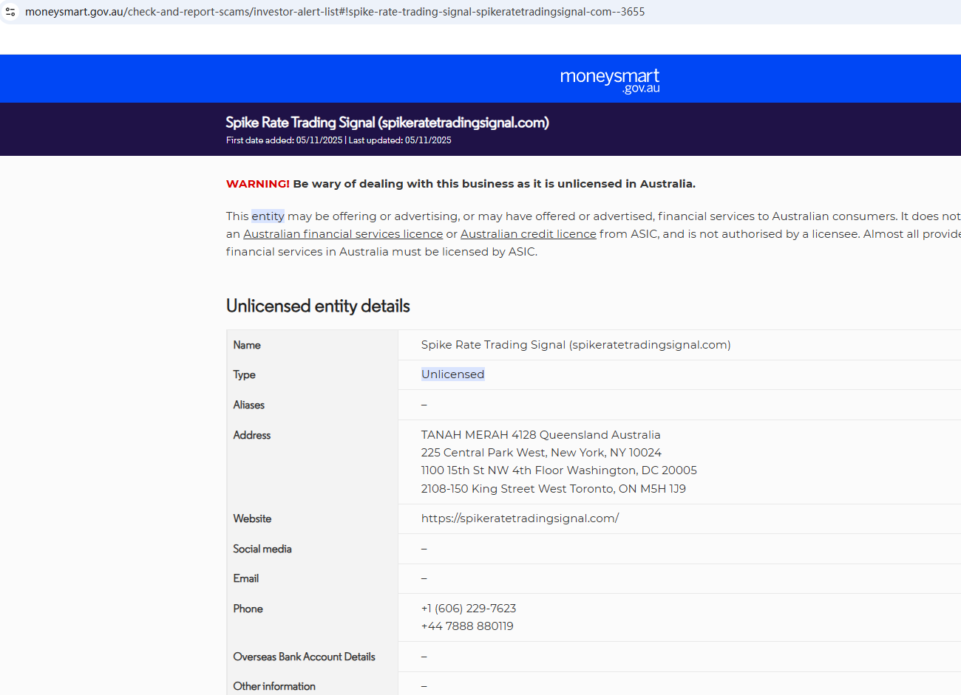This screenshot has height=695, width=961.
Task: Open the moneysmart.gov.au logo link
Action: 610,80
